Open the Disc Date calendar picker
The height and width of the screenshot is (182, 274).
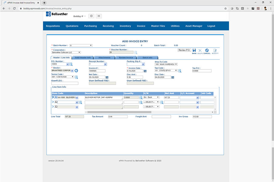point(173,77)
